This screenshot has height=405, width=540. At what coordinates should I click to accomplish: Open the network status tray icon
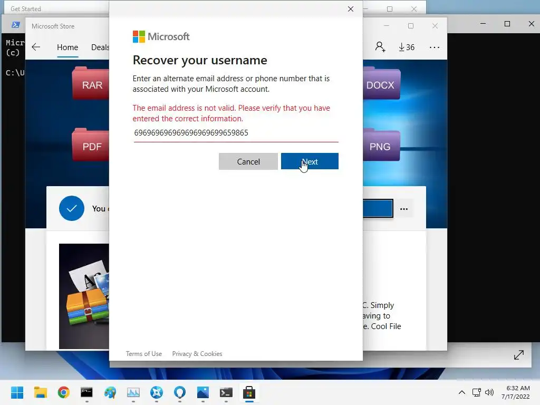point(477,392)
